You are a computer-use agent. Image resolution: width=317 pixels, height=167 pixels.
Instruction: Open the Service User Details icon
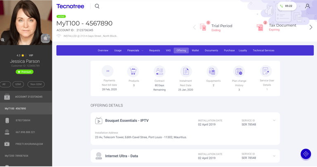[x=266, y=71]
